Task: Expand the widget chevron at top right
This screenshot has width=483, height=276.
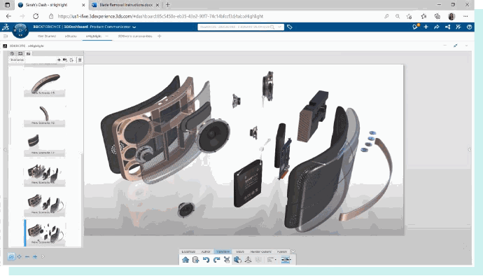Action: point(467,46)
